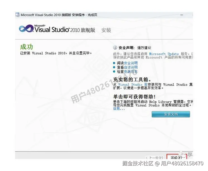
Task: Click the 完成(F) finish button
Action: (x=176, y=157)
